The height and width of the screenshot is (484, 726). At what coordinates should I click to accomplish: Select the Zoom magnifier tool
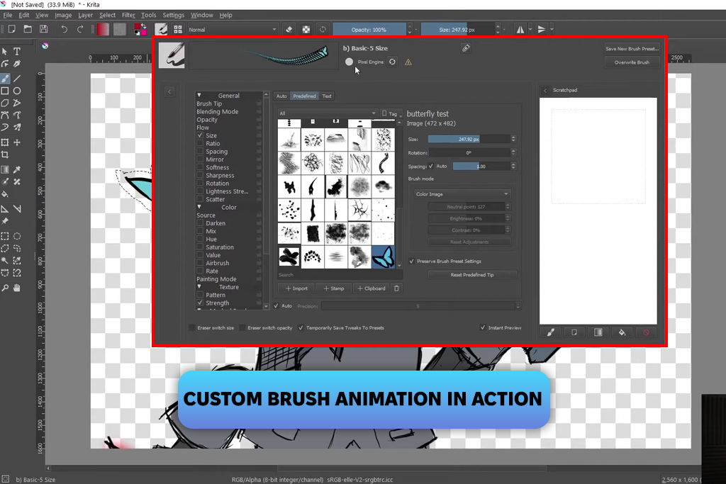pyautogui.click(x=5, y=288)
